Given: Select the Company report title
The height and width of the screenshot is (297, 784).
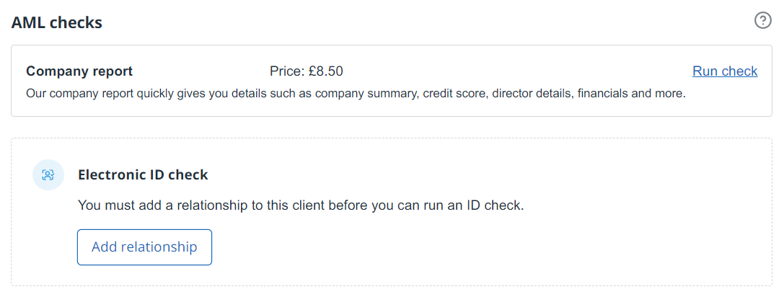Looking at the screenshot, I should coord(79,71).
